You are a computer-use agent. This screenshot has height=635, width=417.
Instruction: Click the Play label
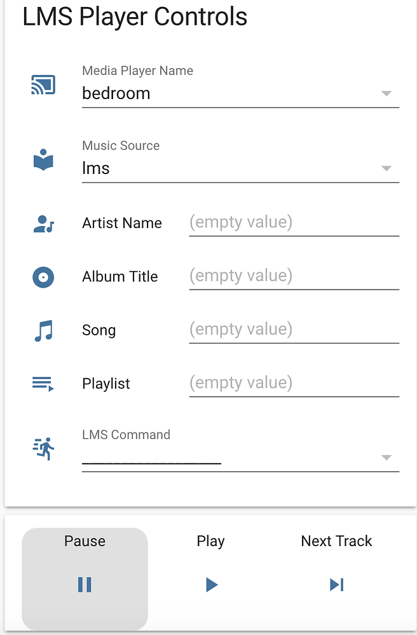coord(210,541)
